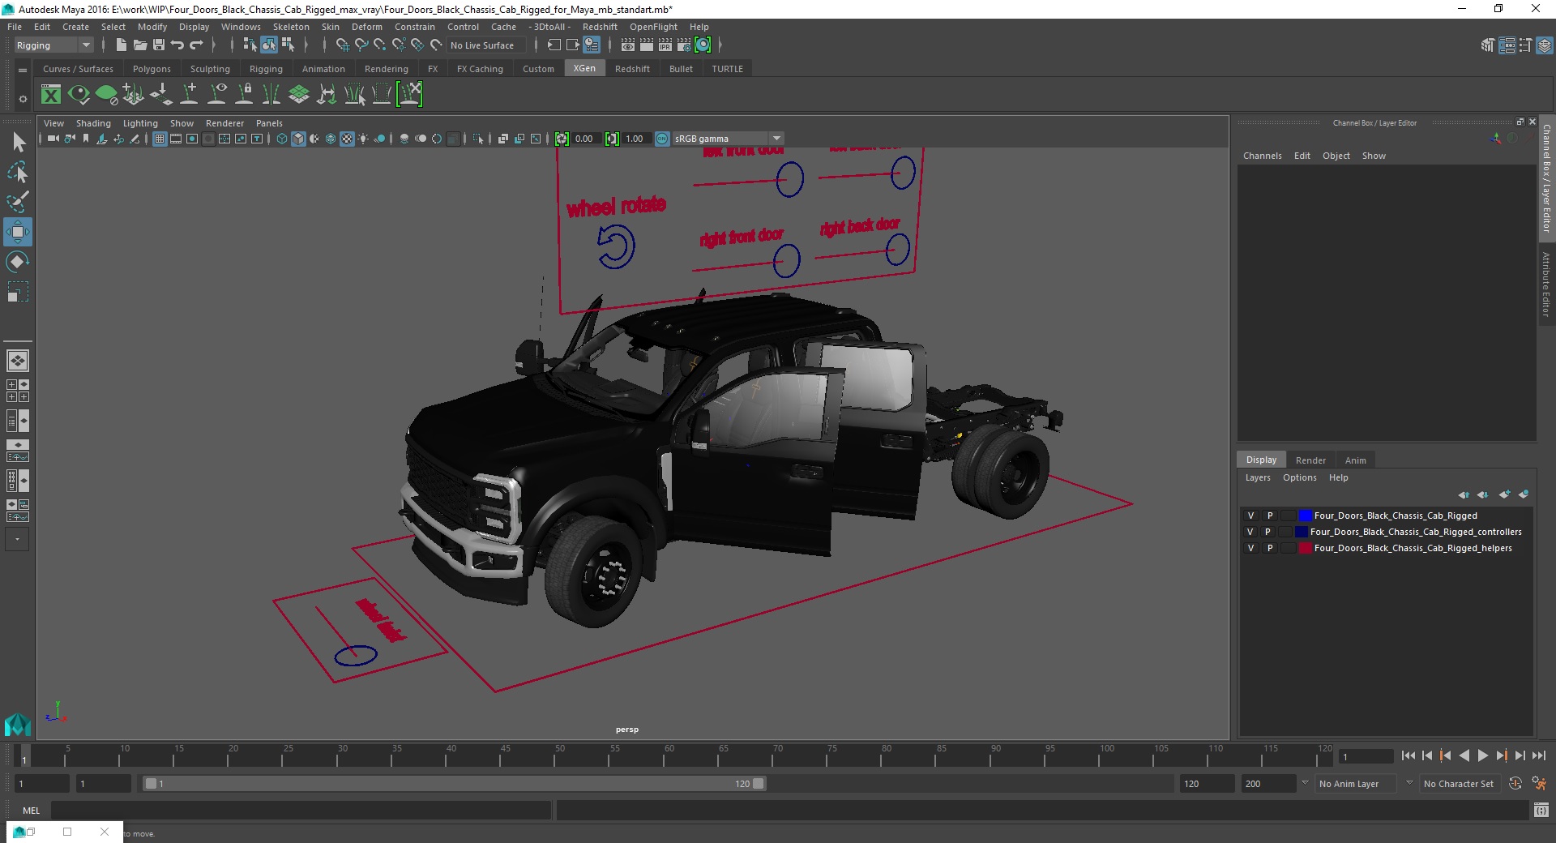This screenshot has width=1556, height=843.
Task: Expand the quick layout options arrow
Action: tap(17, 539)
